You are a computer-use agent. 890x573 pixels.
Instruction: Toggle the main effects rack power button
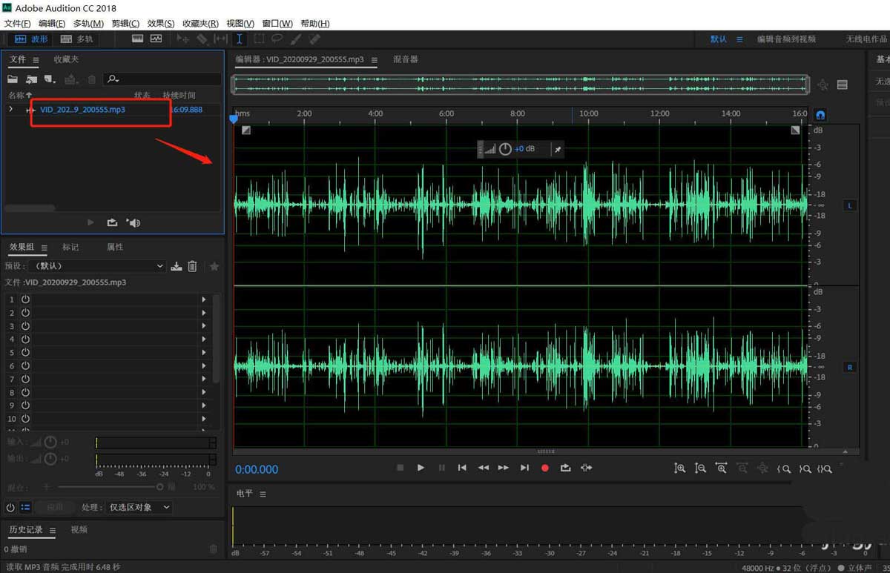[10, 508]
